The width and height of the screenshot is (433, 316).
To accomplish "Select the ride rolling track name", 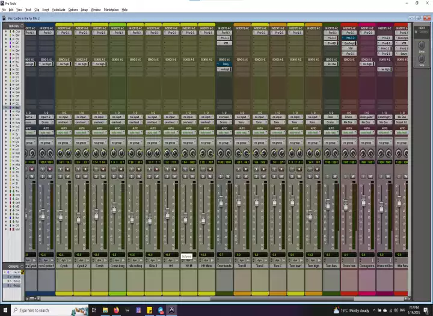I will pyautogui.click(x=135, y=266).
